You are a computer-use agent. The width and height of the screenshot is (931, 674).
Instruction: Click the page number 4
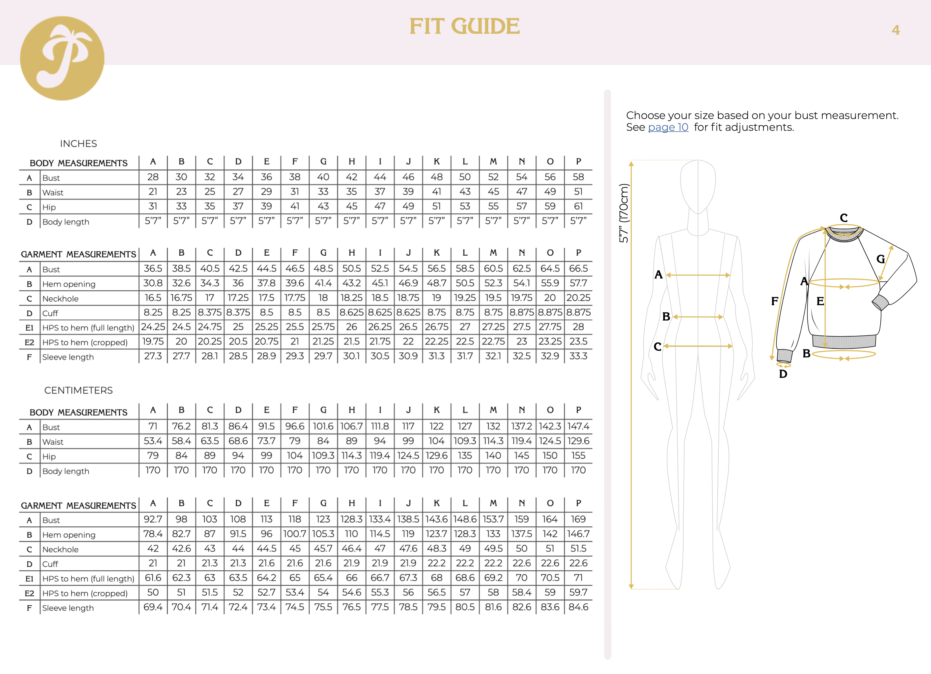pos(895,30)
